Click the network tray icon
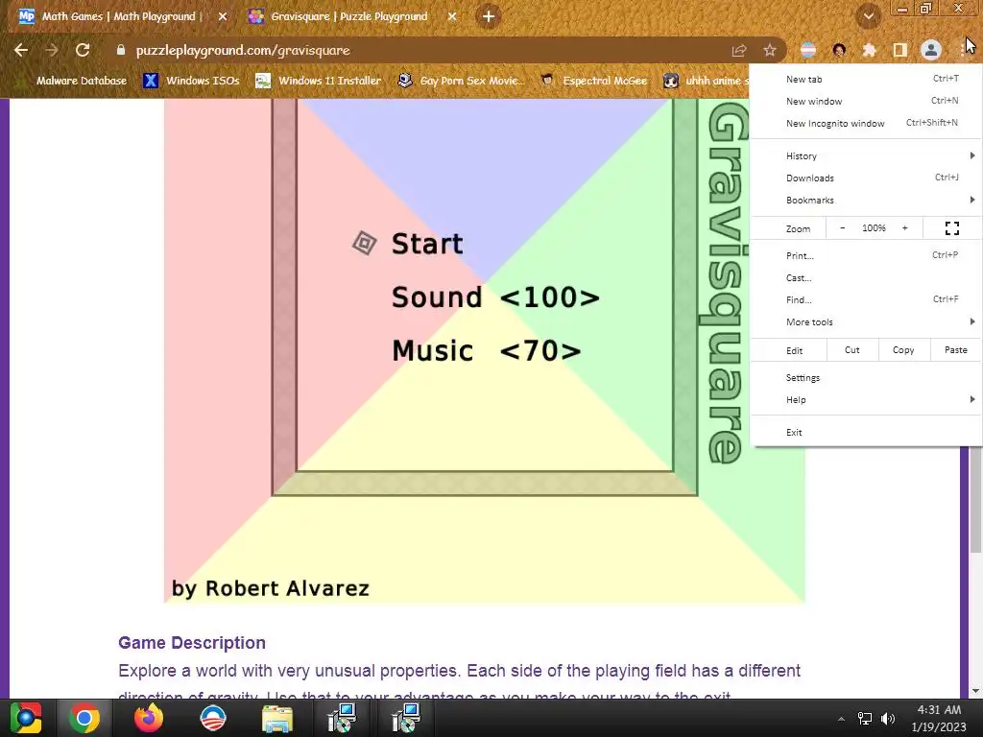983x737 pixels. (865, 719)
